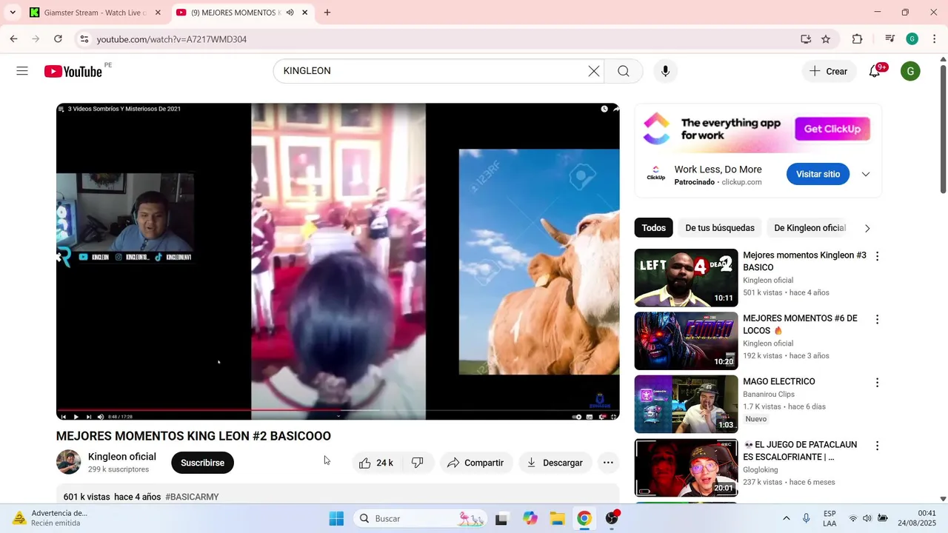Click the page vertical scrollbar
The image size is (948, 533).
[943, 130]
